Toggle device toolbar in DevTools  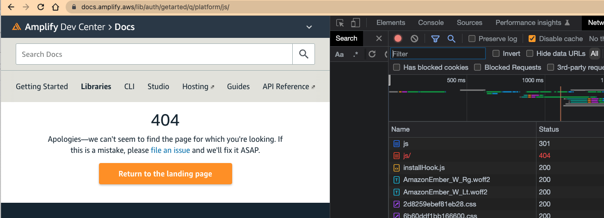point(355,23)
